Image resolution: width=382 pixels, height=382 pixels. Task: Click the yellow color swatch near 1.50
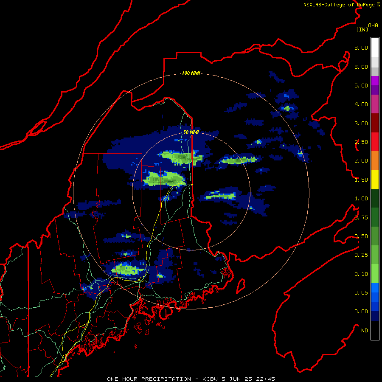pyautogui.click(x=375, y=180)
